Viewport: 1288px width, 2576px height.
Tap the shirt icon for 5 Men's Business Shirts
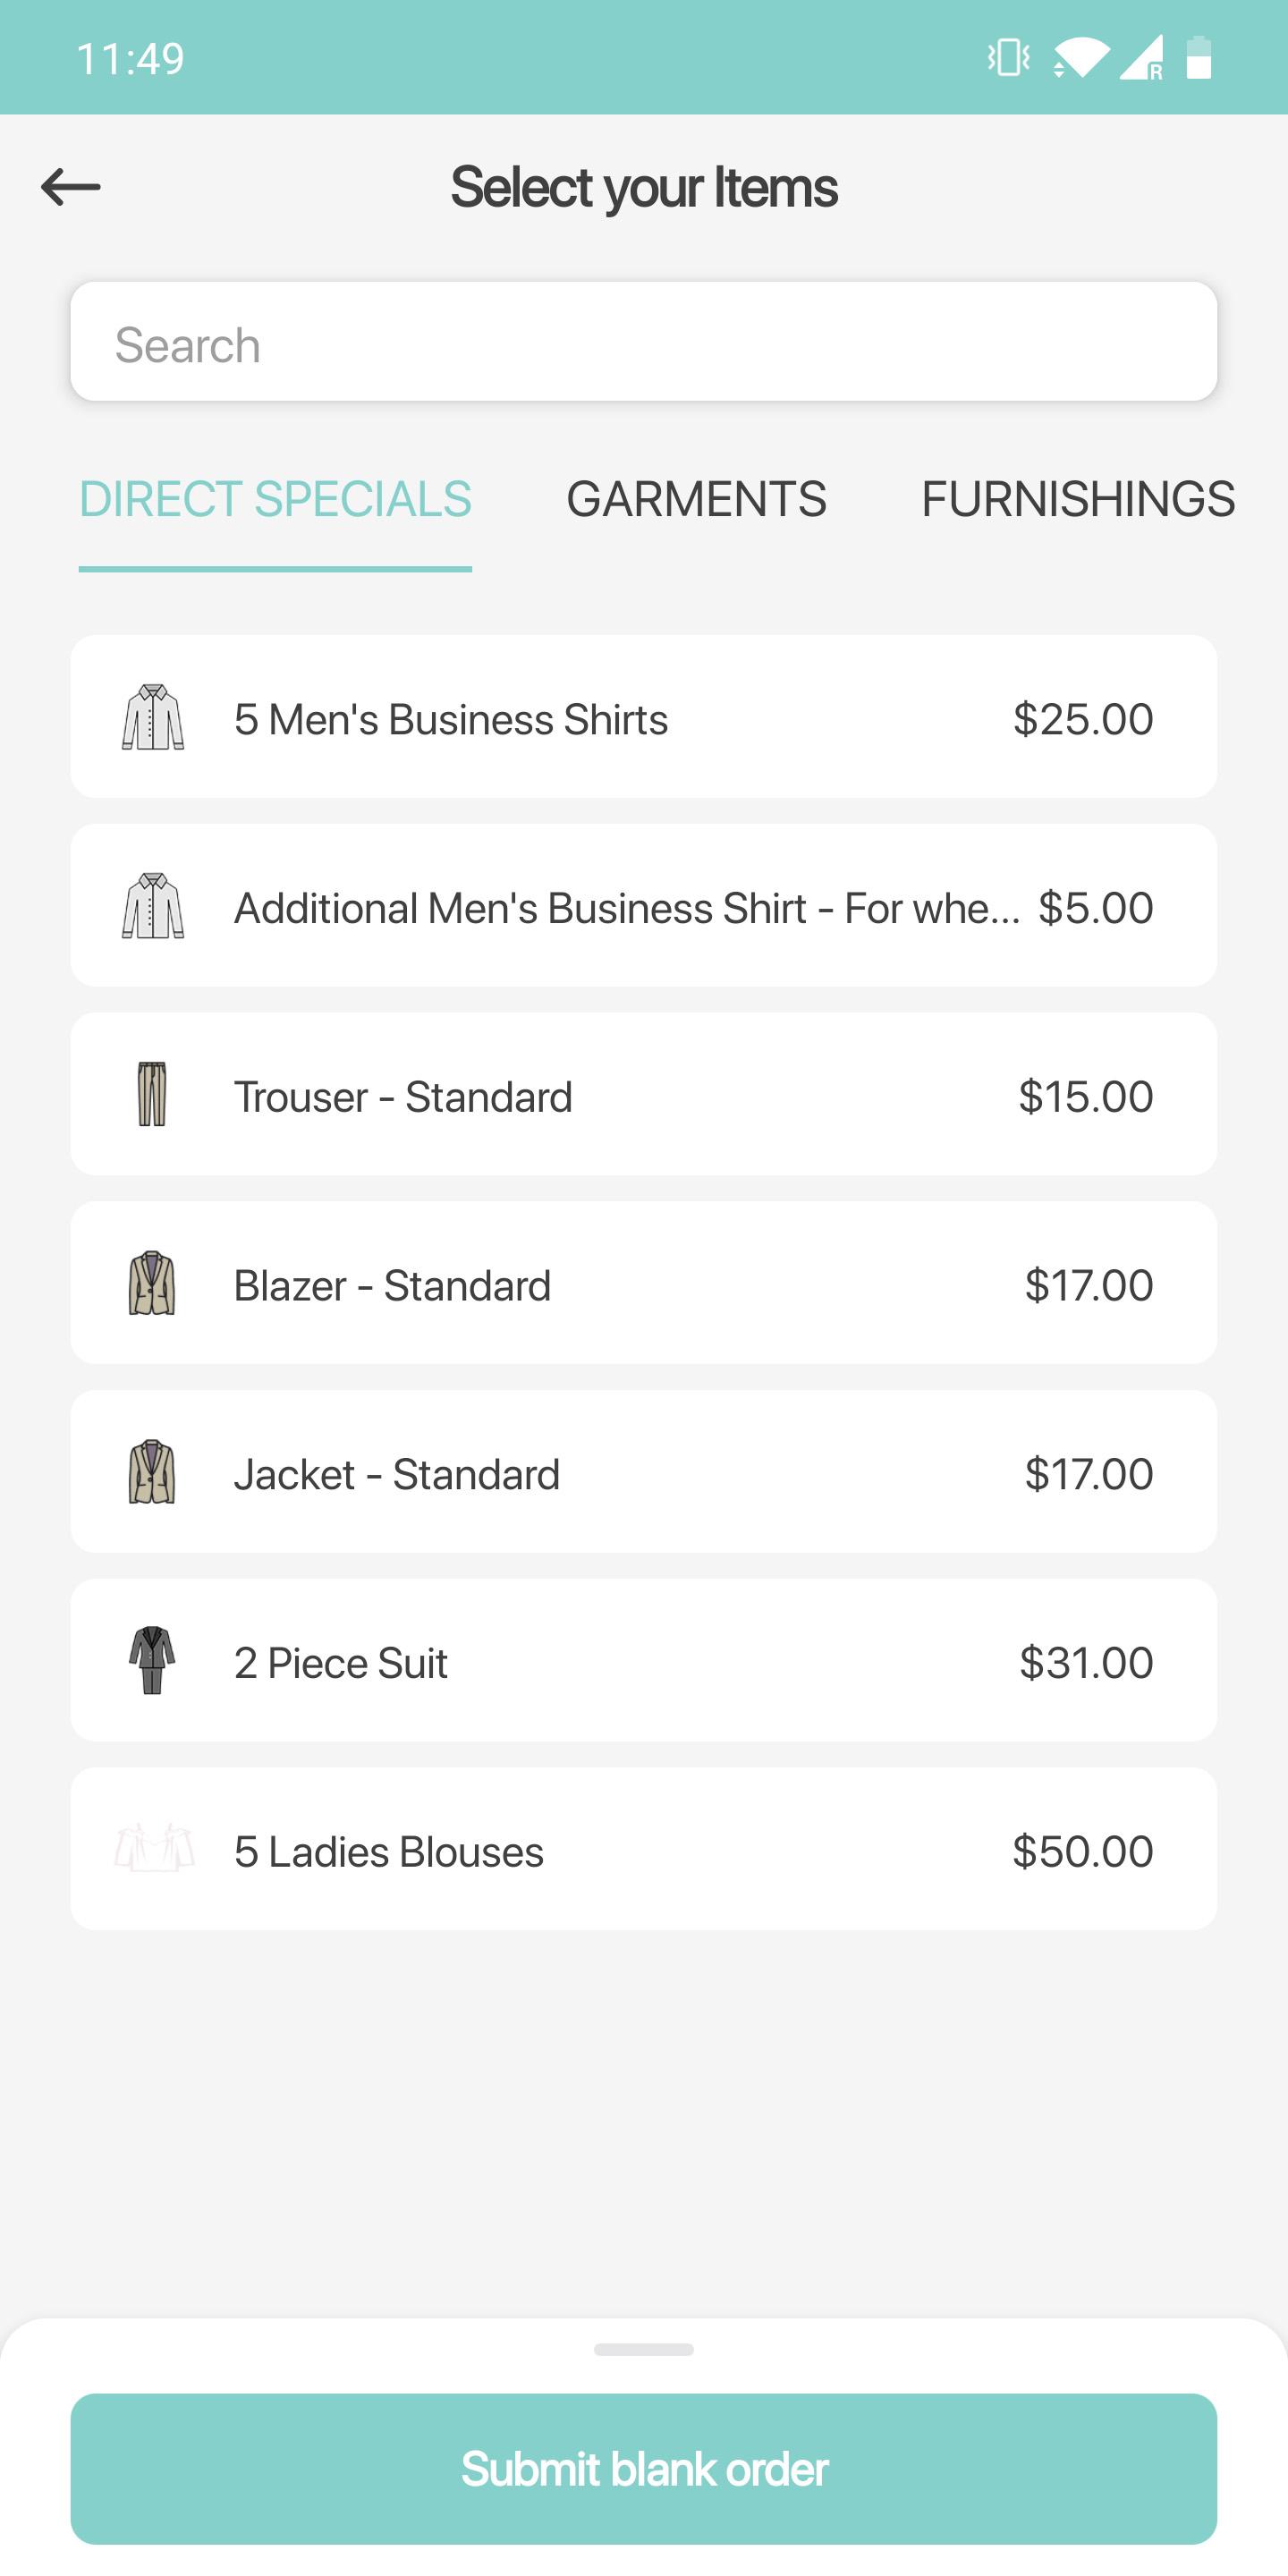point(153,717)
